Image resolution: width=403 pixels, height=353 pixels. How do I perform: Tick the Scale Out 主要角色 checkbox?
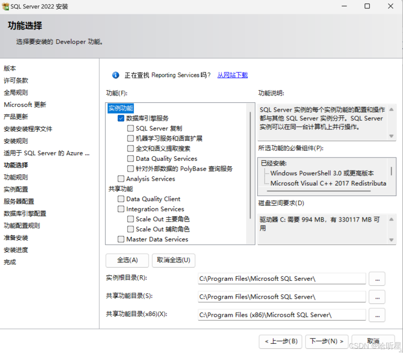(x=131, y=219)
